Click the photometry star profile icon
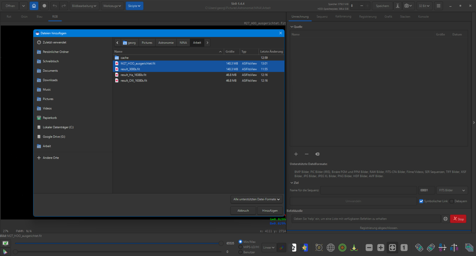The height and width of the screenshot is (256, 476). click(x=354, y=248)
